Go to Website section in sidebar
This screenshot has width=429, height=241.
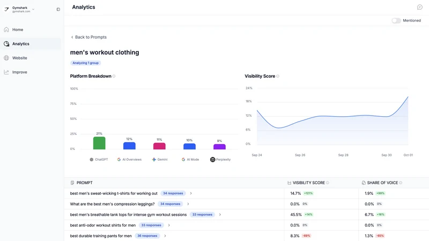coord(31,58)
